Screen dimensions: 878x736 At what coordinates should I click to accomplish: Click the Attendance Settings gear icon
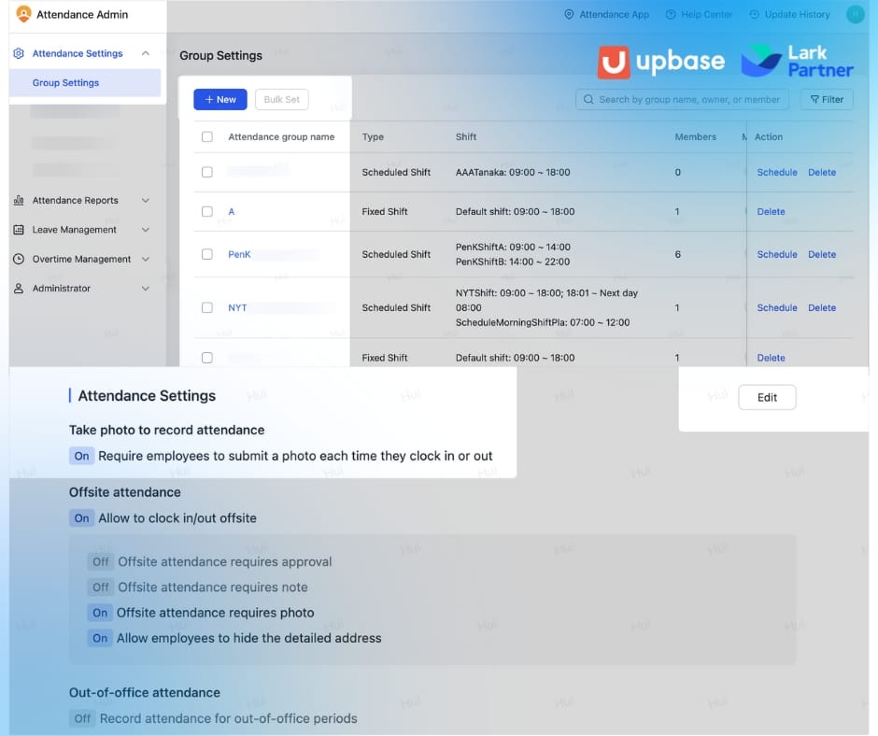click(19, 53)
